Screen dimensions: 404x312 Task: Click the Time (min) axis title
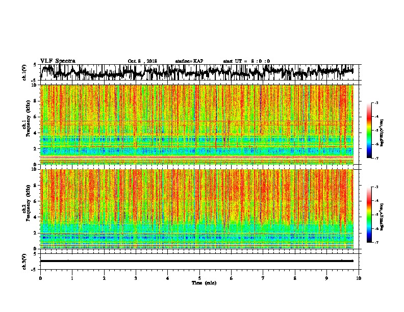pos(204,283)
